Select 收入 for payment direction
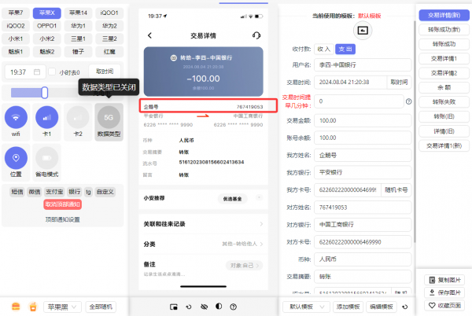This screenshot has height=316, width=472. (x=323, y=49)
